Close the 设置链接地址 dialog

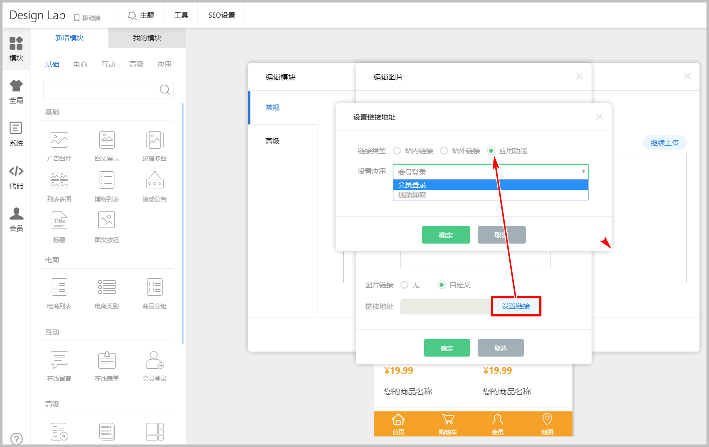pyautogui.click(x=600, y=117)
